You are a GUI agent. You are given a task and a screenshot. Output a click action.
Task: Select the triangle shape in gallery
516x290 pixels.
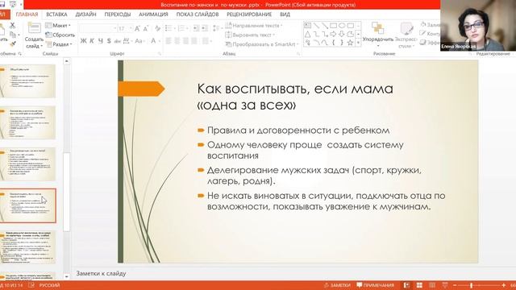[307, 34]
